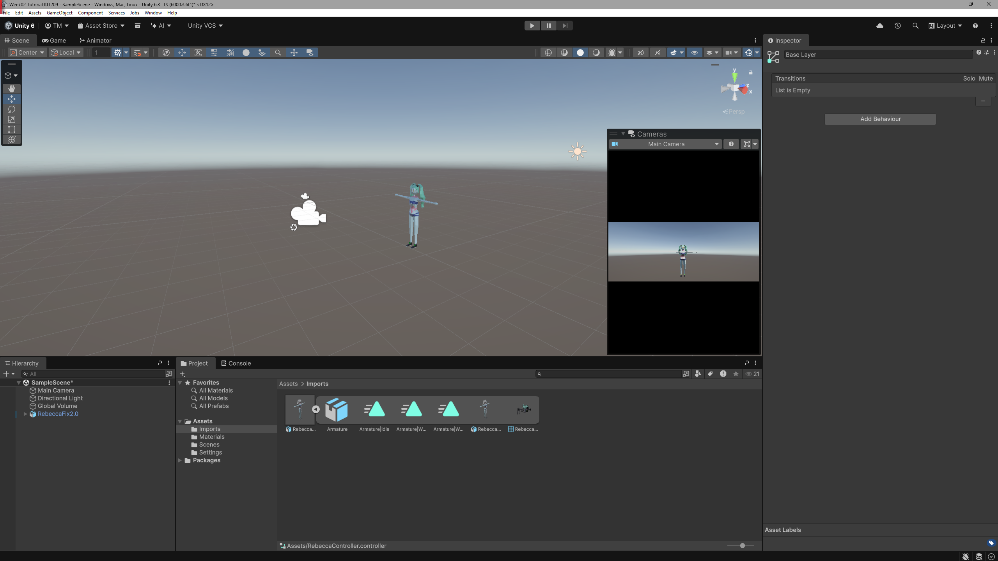Open Unity cloud services icon
The width and height of the screenshot is (998, 561).
[879, 26]
